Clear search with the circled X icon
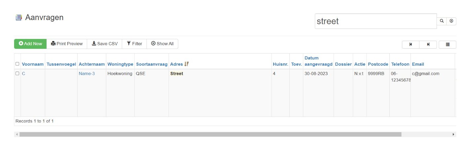 [x=451, y=21]
